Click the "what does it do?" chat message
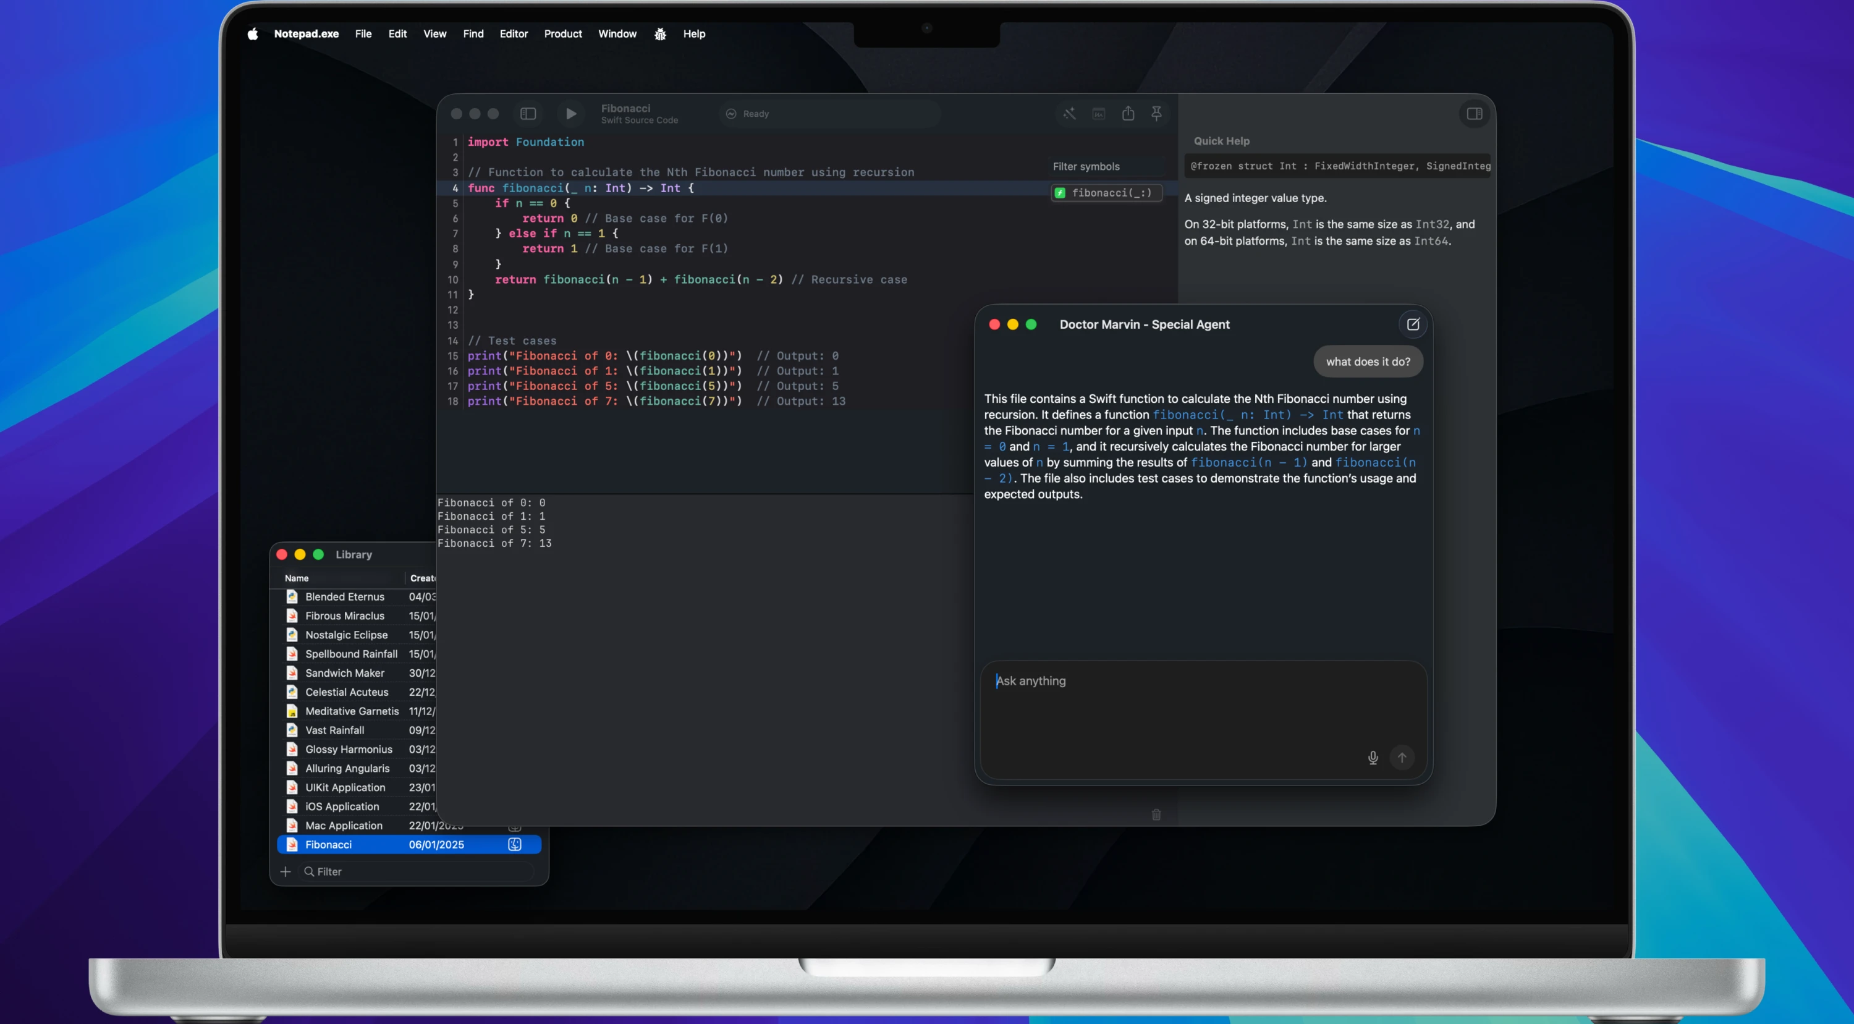The height and width of the screenshot is (1024, 1854). point(1368,362)
